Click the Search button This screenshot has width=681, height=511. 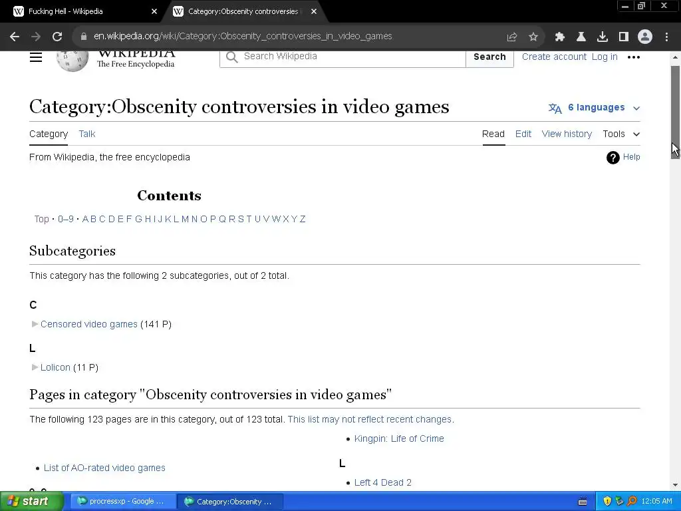(x=489, y=57)
